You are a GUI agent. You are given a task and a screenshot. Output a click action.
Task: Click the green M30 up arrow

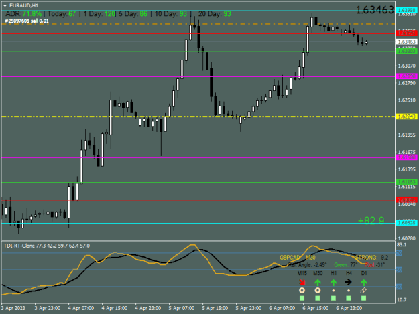point(318,282)
